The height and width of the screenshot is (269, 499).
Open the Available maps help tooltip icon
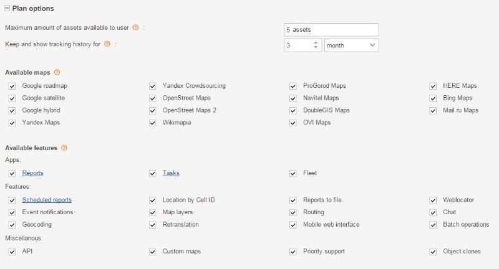pyautogui.click(x=57, y=73)
